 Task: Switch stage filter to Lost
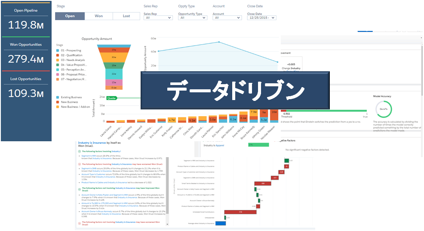[x=126, y=16]
